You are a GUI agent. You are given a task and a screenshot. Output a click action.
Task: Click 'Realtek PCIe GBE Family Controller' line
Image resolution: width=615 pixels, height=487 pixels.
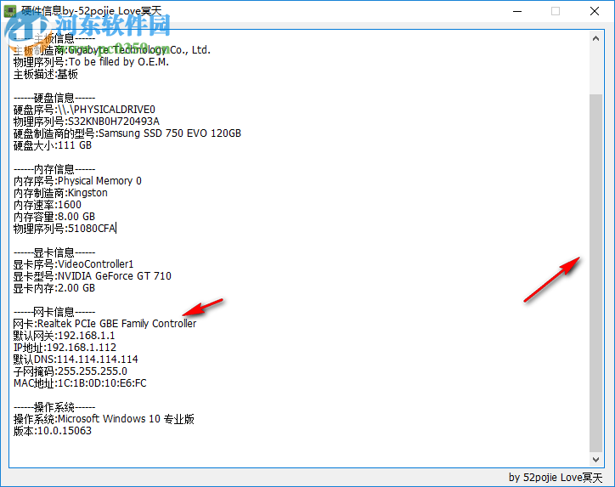(104, 324)
